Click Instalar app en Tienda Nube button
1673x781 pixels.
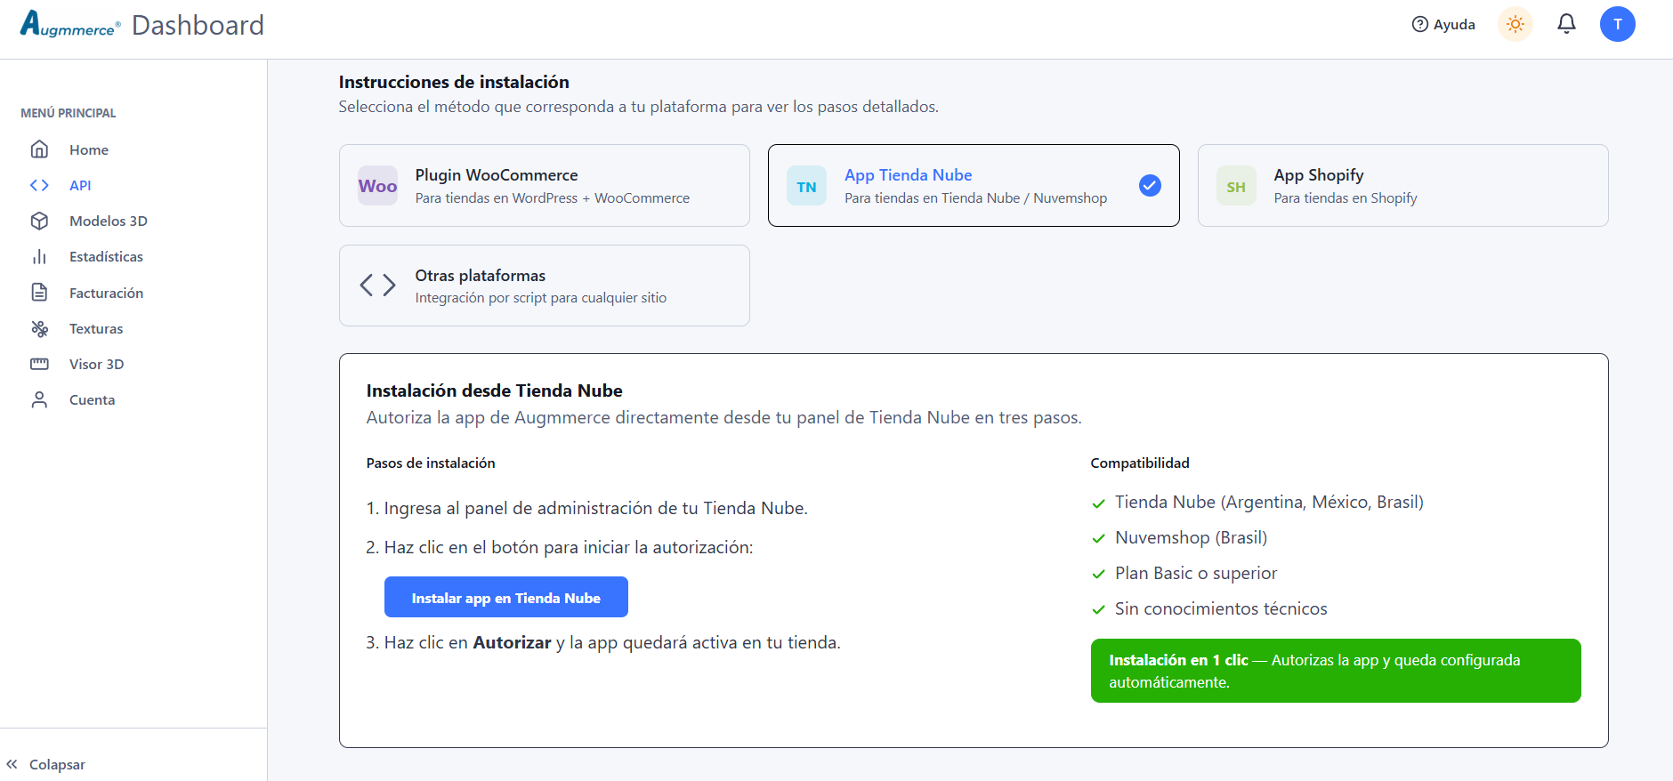(x=506, y=597)
